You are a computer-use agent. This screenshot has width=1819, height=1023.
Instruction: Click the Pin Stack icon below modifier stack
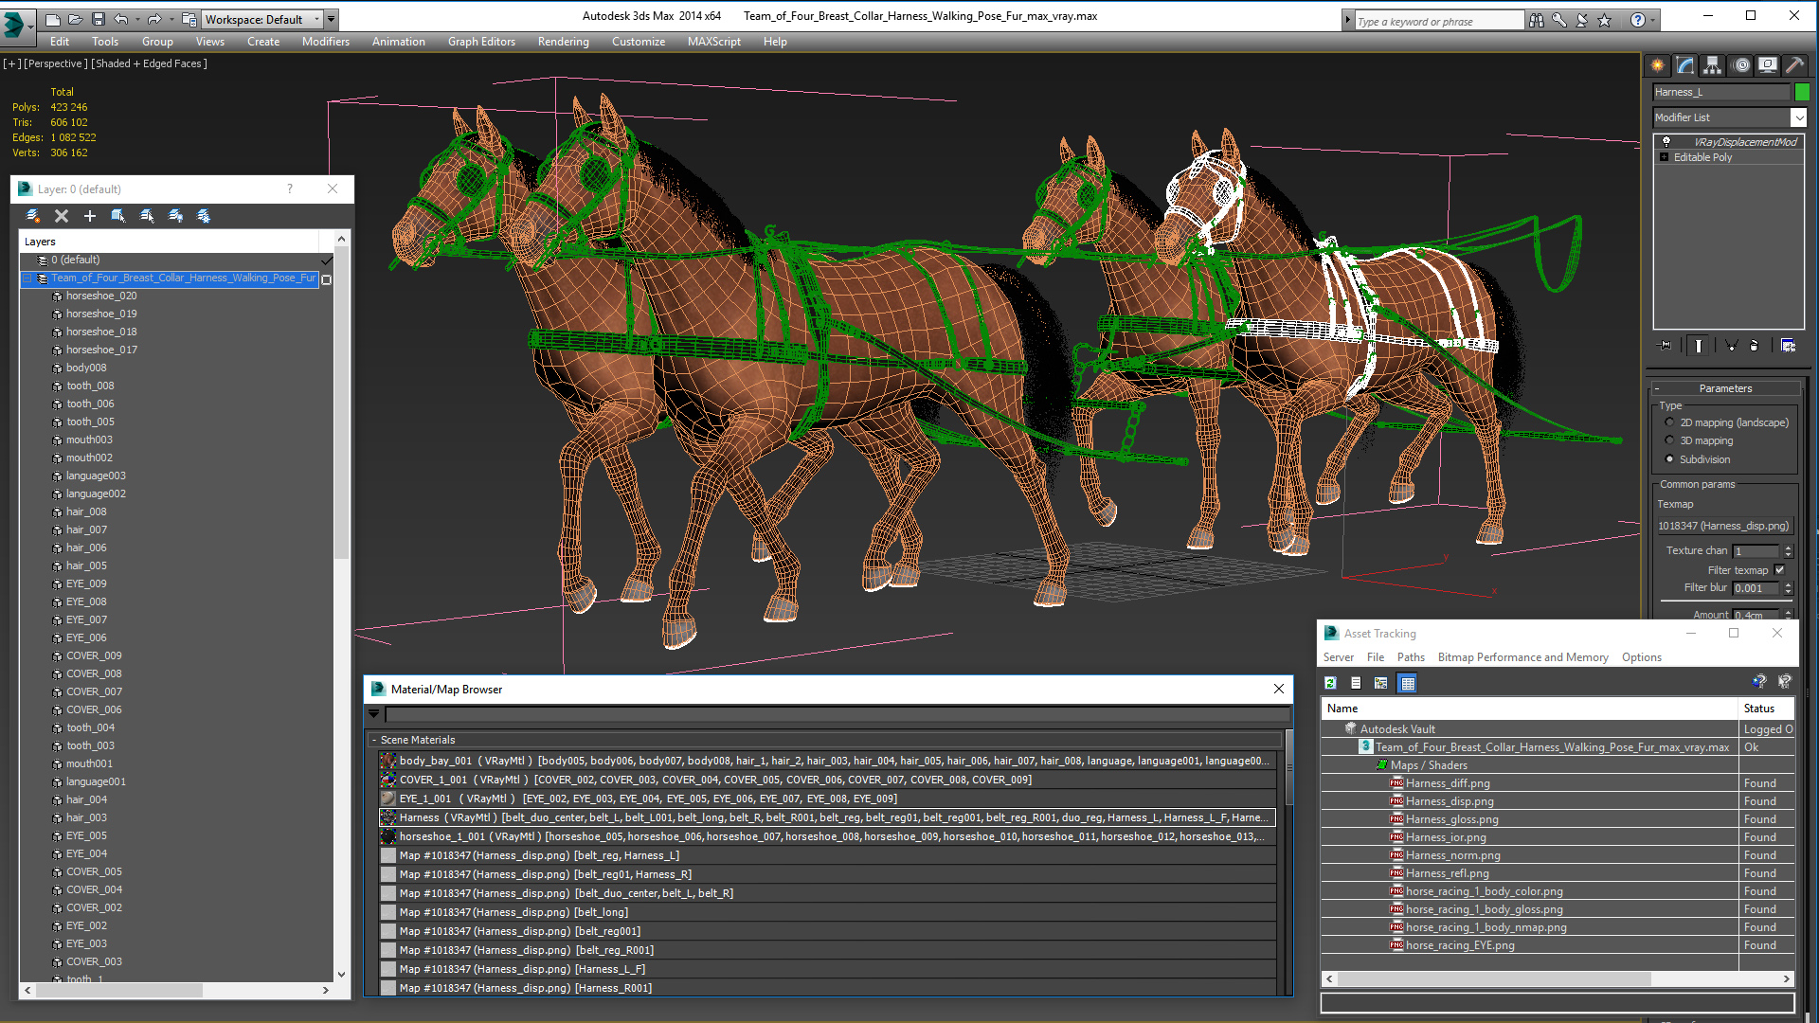coord(1666,346)
